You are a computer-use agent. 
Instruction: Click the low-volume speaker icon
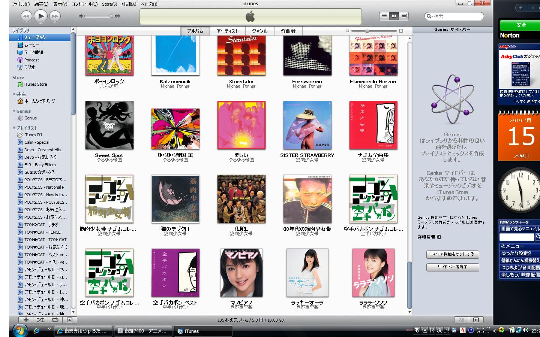pos(81,16)
